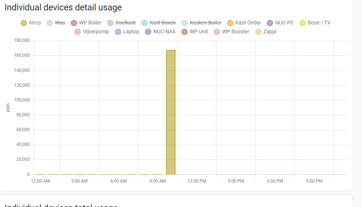The width and height of the screenshot is (362, 207).
Task: Click the Kast Onder orange circle
Action: point(230,23)
